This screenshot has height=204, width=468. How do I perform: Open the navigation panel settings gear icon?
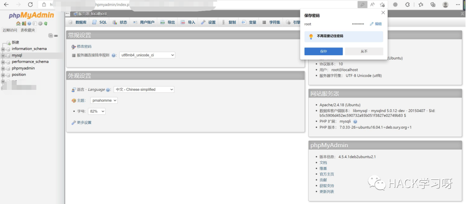click(40, 23)
